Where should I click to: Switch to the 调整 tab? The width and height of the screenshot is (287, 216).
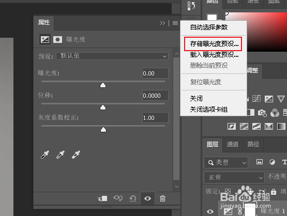point(253,70)
